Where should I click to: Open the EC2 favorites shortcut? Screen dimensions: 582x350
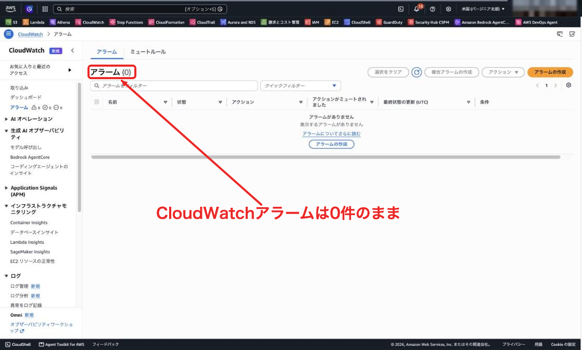coord(332,22)
